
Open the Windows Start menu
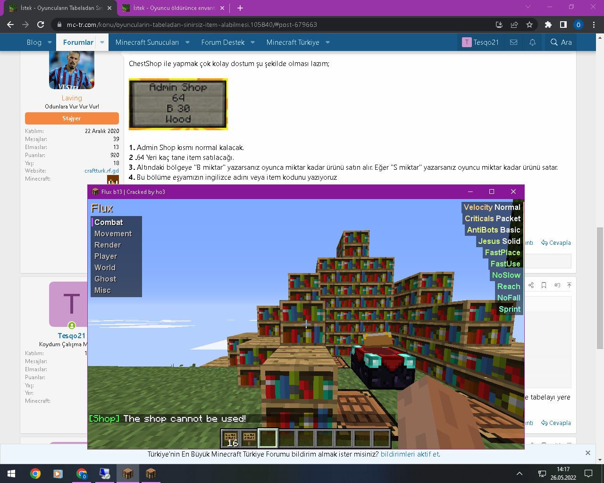coord(11,474)
